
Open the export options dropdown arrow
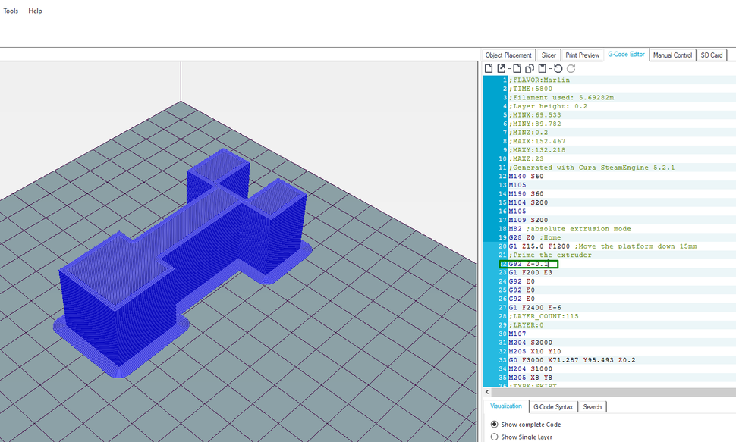click(x=509, y=68)
